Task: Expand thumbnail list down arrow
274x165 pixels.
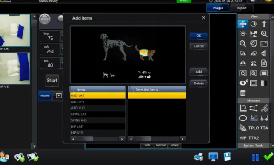Action: (34, 146)
